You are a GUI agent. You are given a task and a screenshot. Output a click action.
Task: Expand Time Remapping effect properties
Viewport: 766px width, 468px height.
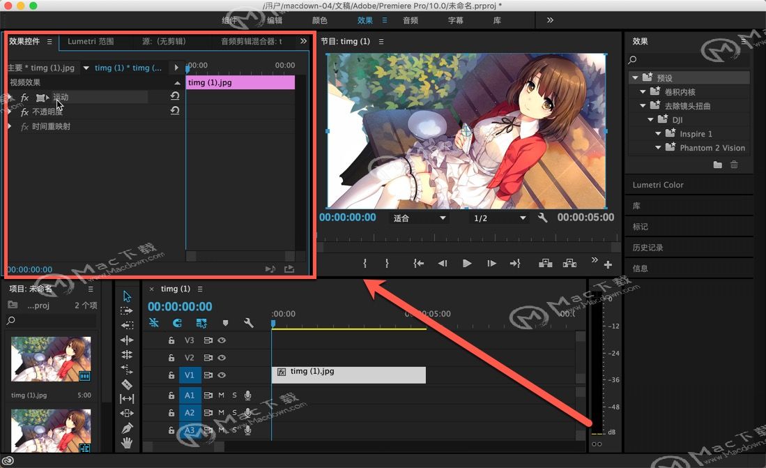pyautogui.click(x=10, y=126)
